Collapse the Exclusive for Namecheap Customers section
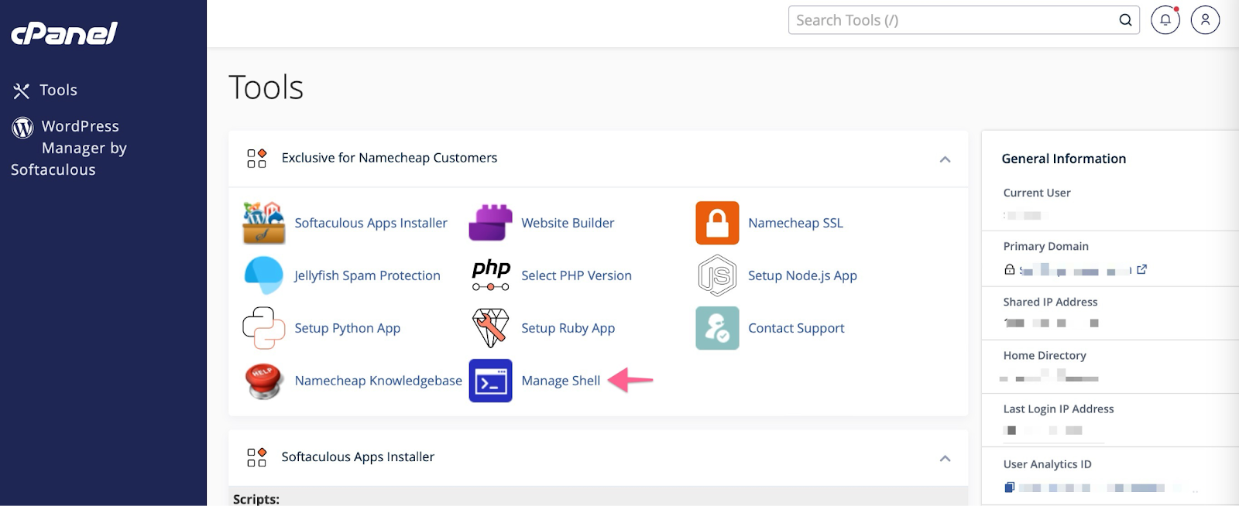This screenshot has width=1239, height=506. [x=945, y=159]
